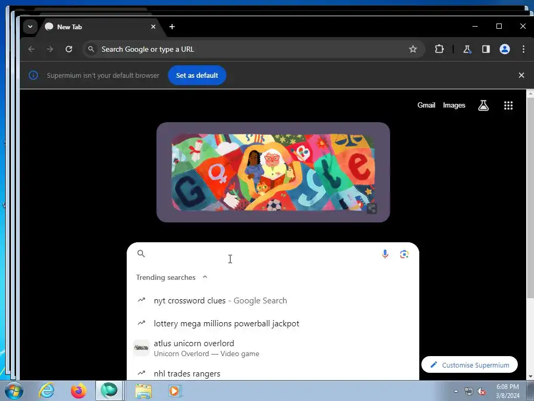Launch Firefox from taskbar
The width and height of the screenshot is (534, 401).
coord(78,391)
